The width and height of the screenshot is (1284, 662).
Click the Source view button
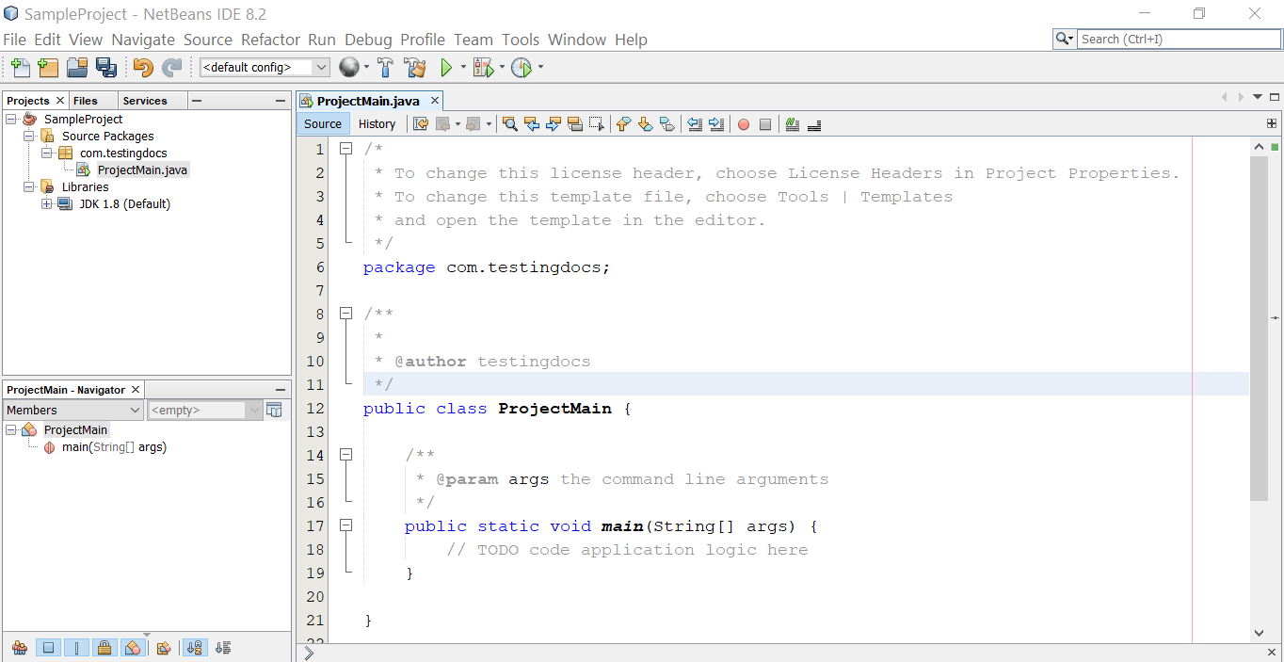pyautogui.click(x=323, y=124)
